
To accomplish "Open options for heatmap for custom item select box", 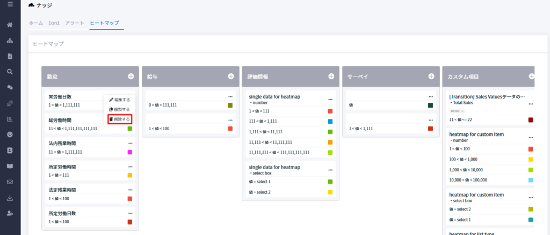I will pos(531,198).
